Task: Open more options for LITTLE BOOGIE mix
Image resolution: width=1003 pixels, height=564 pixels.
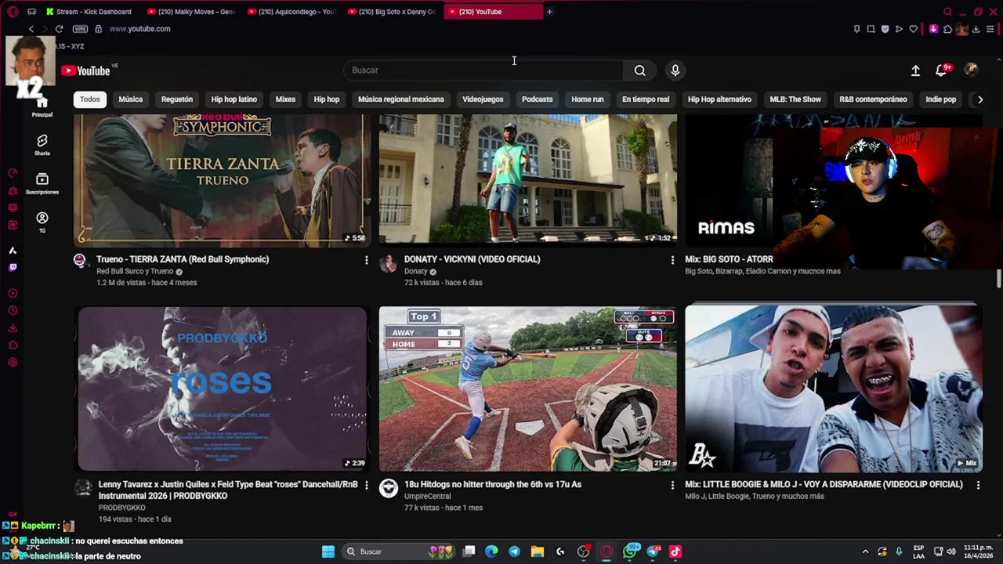Action: [978, 486]
